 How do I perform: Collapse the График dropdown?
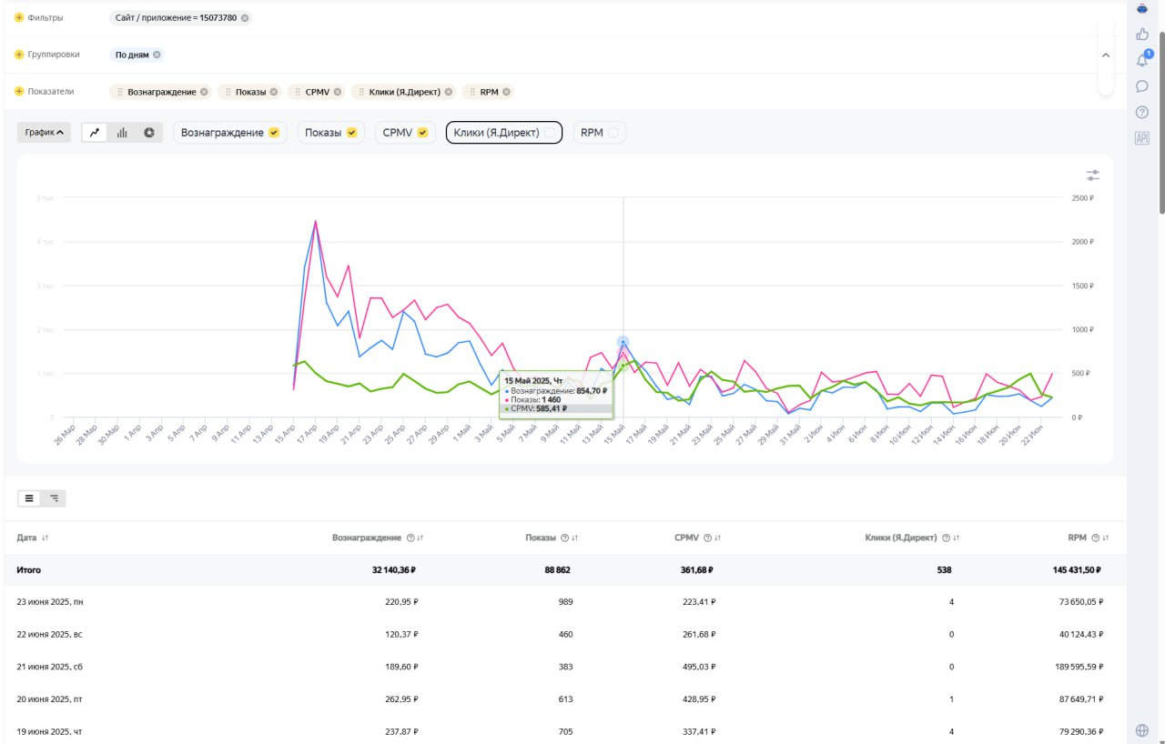pos(44,133)
